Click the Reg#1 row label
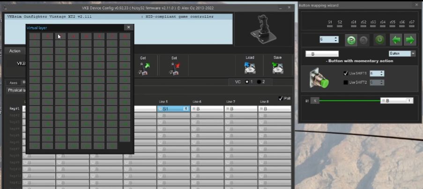 pos(15,109)
